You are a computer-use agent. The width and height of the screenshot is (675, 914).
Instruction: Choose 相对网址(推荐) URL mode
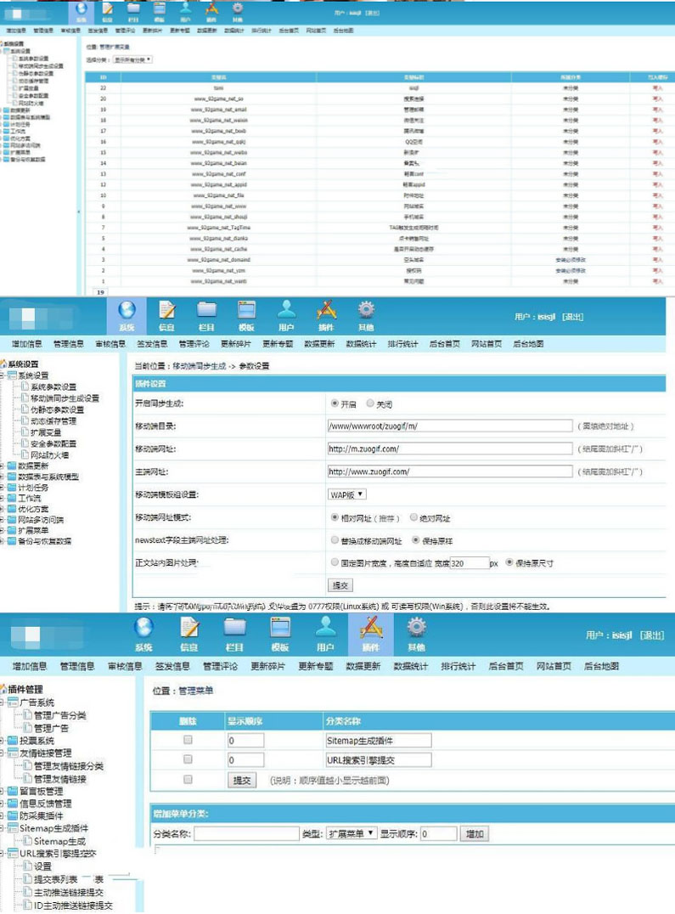pyautogui.click(x=335, y=517)
